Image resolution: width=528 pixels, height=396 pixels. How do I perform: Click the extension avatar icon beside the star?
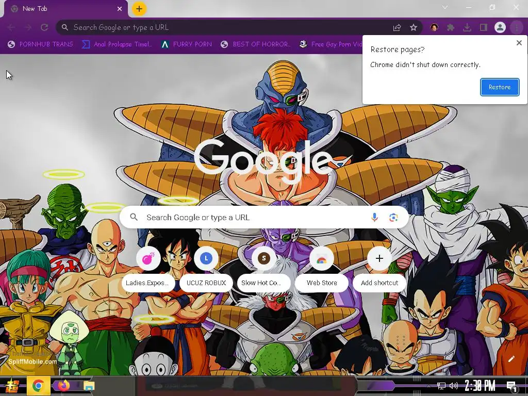tap(434, 28)
